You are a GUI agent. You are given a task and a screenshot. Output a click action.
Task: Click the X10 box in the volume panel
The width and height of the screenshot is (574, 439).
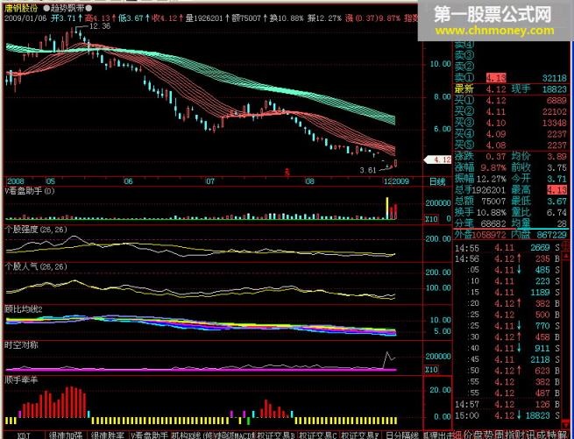[x=431, y=219]
